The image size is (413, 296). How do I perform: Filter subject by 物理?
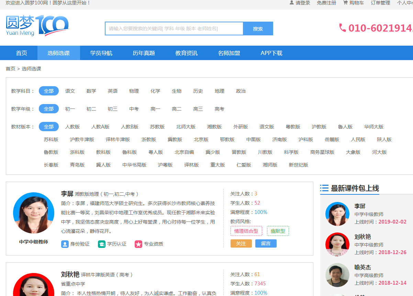134,91
